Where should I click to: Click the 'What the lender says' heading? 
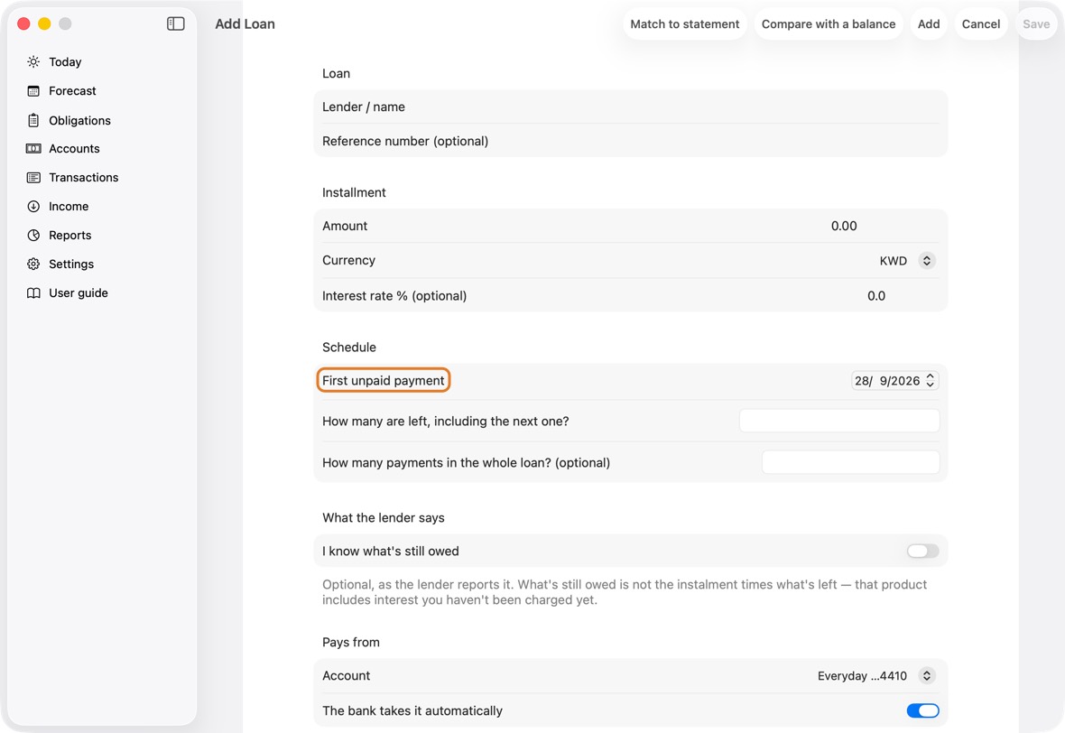click(x=383, y=517)
